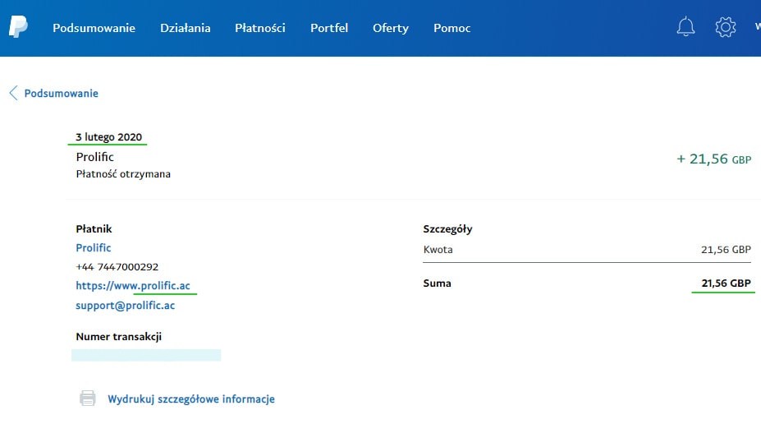The height and width of the screenshot is (424, 761).
Task: Click the printer icon
Action: click(x=87, y=399)
